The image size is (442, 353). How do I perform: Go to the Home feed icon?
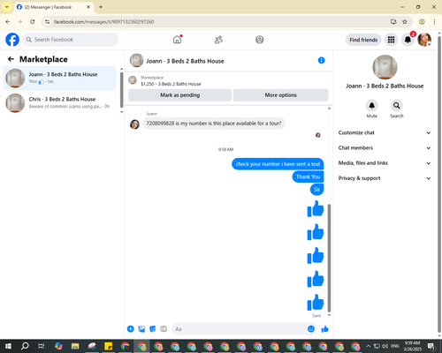(177, 40)
